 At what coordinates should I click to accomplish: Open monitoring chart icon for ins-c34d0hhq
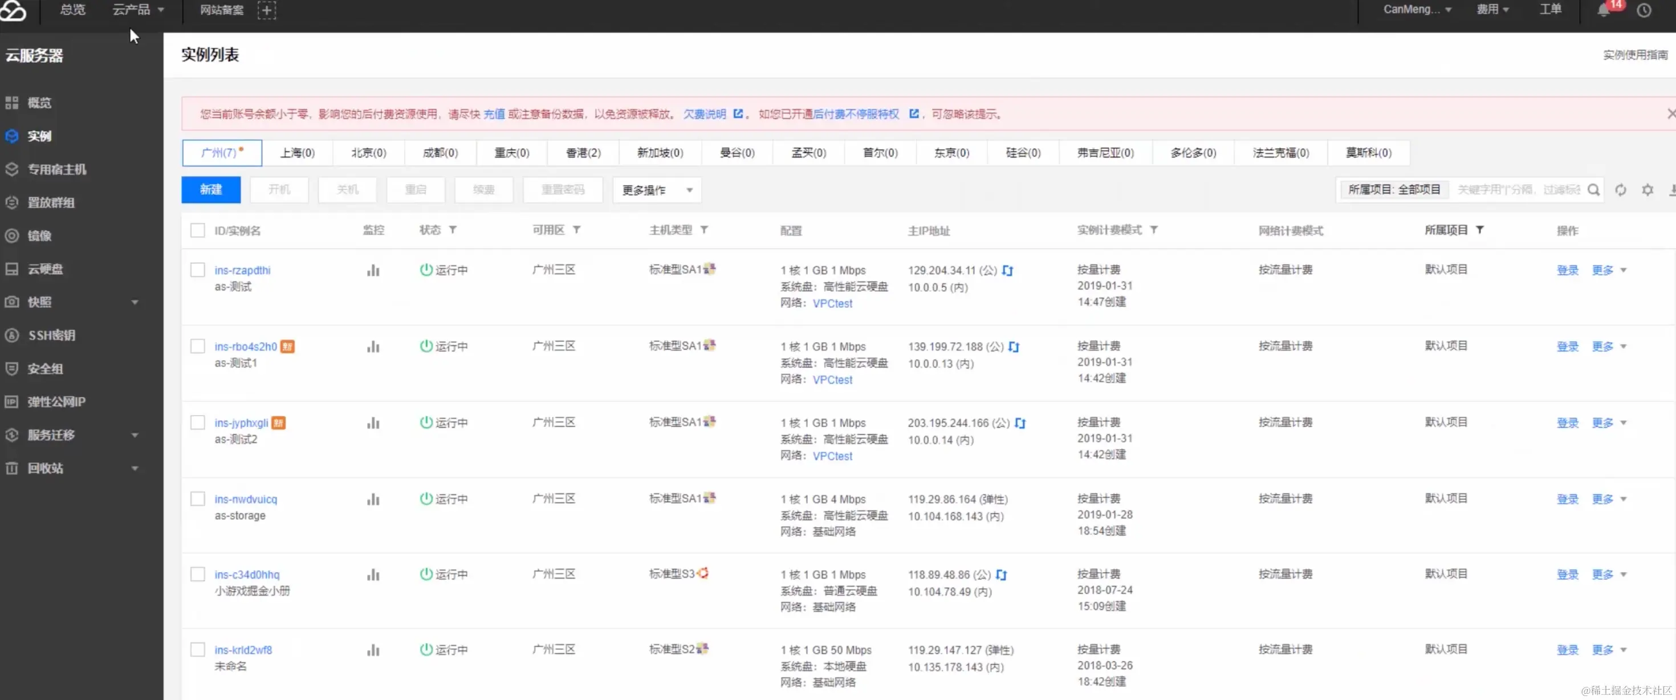373,575
